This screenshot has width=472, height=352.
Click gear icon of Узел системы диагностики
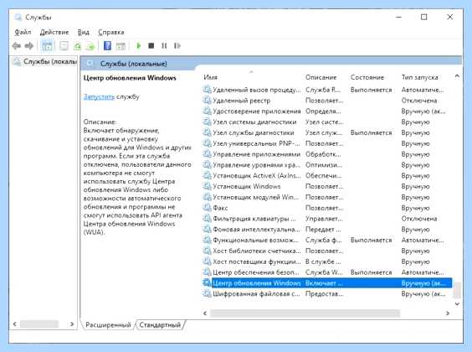click(x=207, y=122)
